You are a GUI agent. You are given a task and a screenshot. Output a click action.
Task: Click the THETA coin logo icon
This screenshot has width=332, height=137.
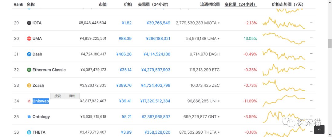(x=29, y=132)
